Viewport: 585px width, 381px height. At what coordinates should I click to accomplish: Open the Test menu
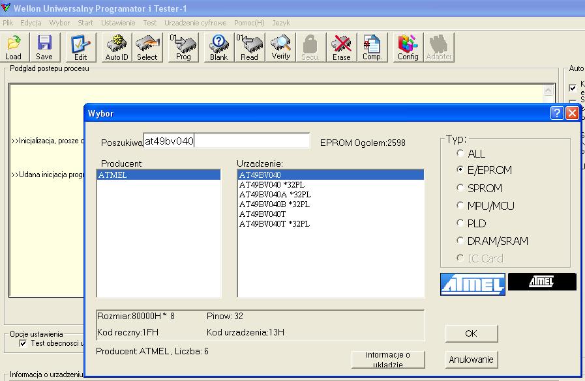click(149, 23)
